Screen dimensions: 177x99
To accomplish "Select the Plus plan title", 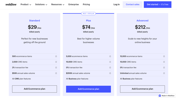I will tap(88, 21).
